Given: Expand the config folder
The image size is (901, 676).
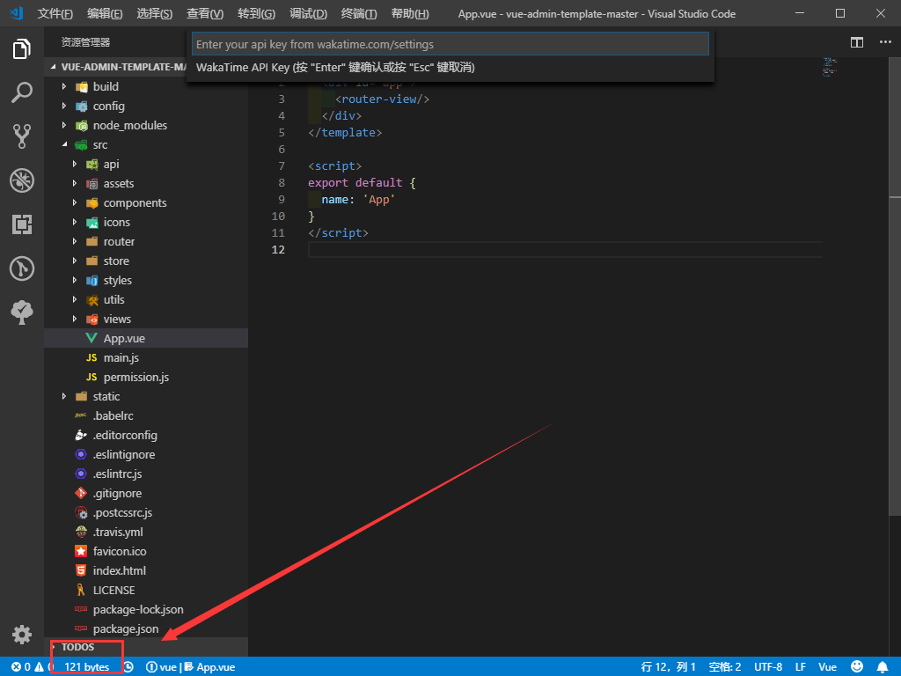Looking at the screenshot, I should (146, 106).
